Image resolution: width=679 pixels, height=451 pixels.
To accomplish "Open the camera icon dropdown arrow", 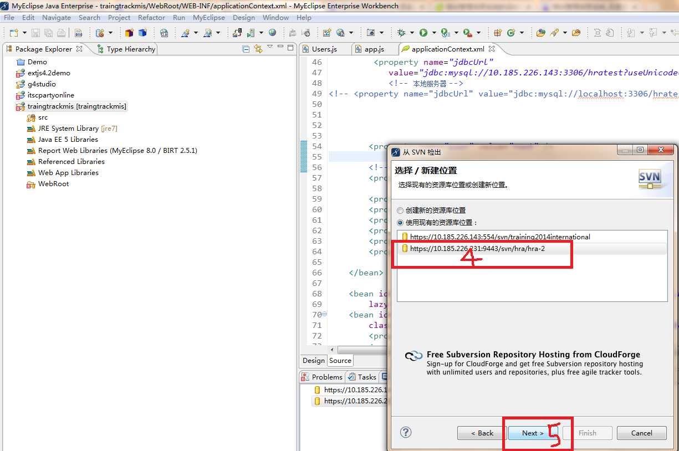I will (381, 33).
